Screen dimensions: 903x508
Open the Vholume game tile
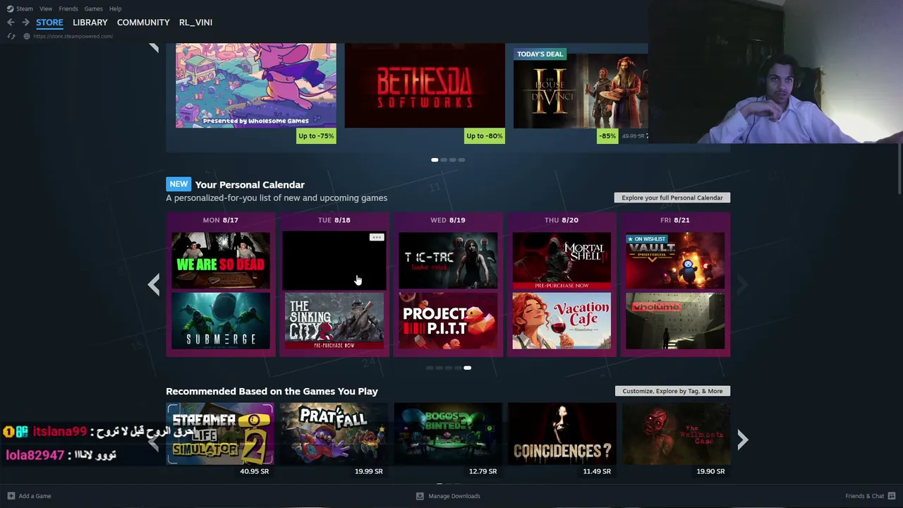click(x=675, y=321)
